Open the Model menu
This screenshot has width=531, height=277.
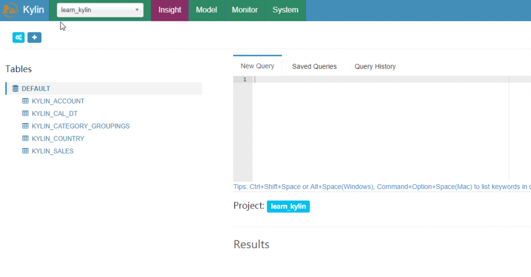pyautogui.click(x=206, y=10)
